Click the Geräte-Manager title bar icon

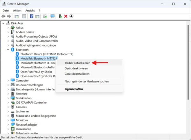[x=4, y=4]
